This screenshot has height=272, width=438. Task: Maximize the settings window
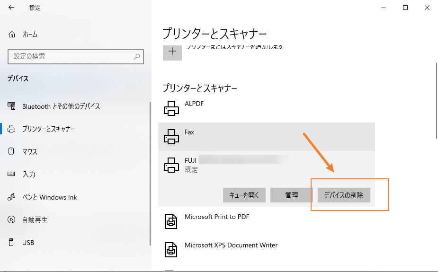pyautogui.click(x=405, y=8)
